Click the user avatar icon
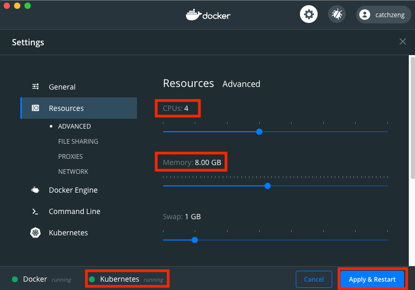This screenshot has height=290, width=415. point(364,15)
